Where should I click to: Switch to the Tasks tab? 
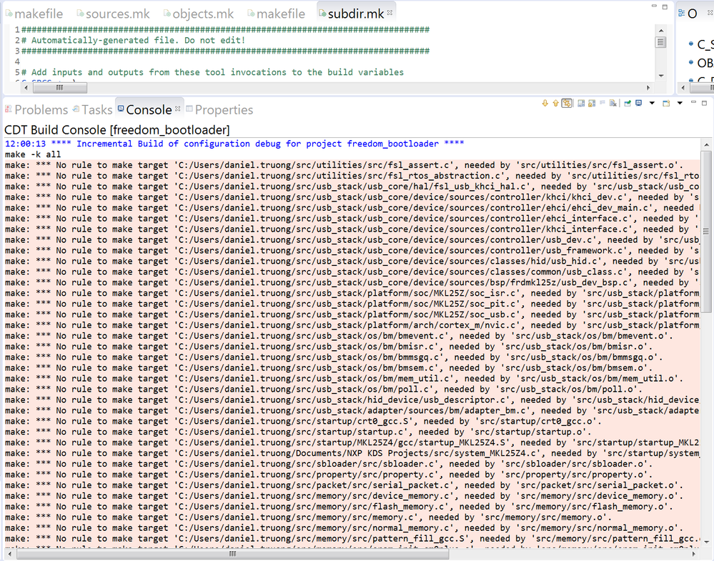coord(93,110)
